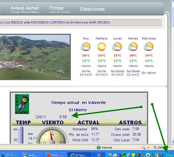
Task: Click the page scrollbar down arrow
Action: [x=173, y=141]
